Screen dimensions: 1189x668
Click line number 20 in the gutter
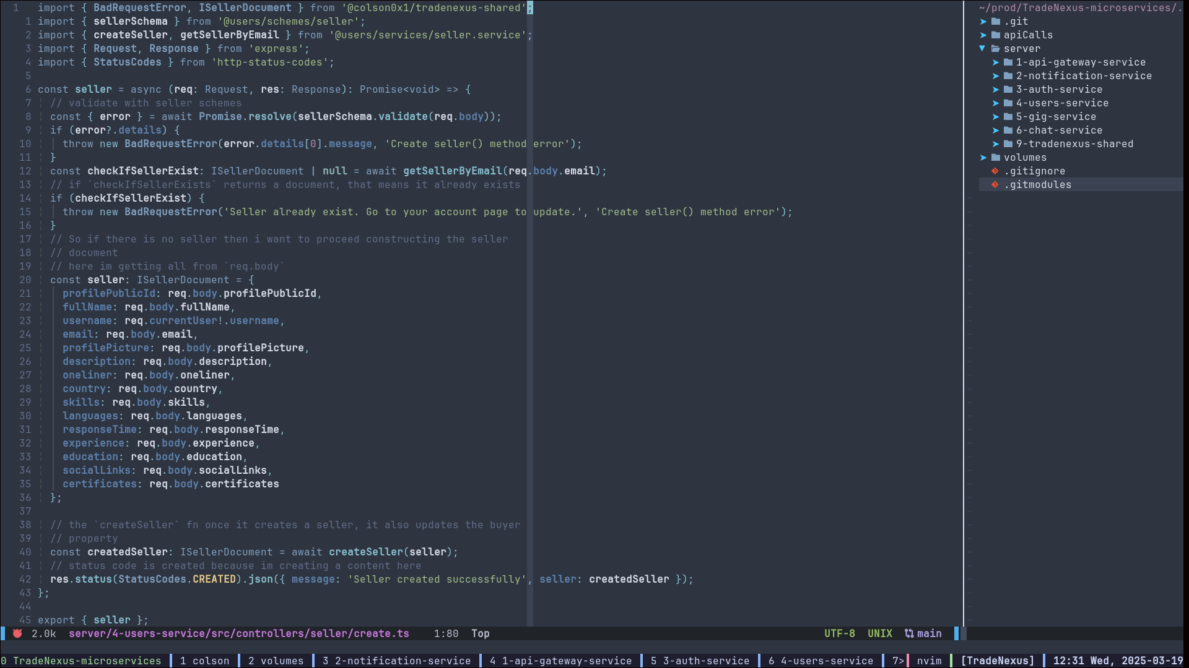[25, 280]
